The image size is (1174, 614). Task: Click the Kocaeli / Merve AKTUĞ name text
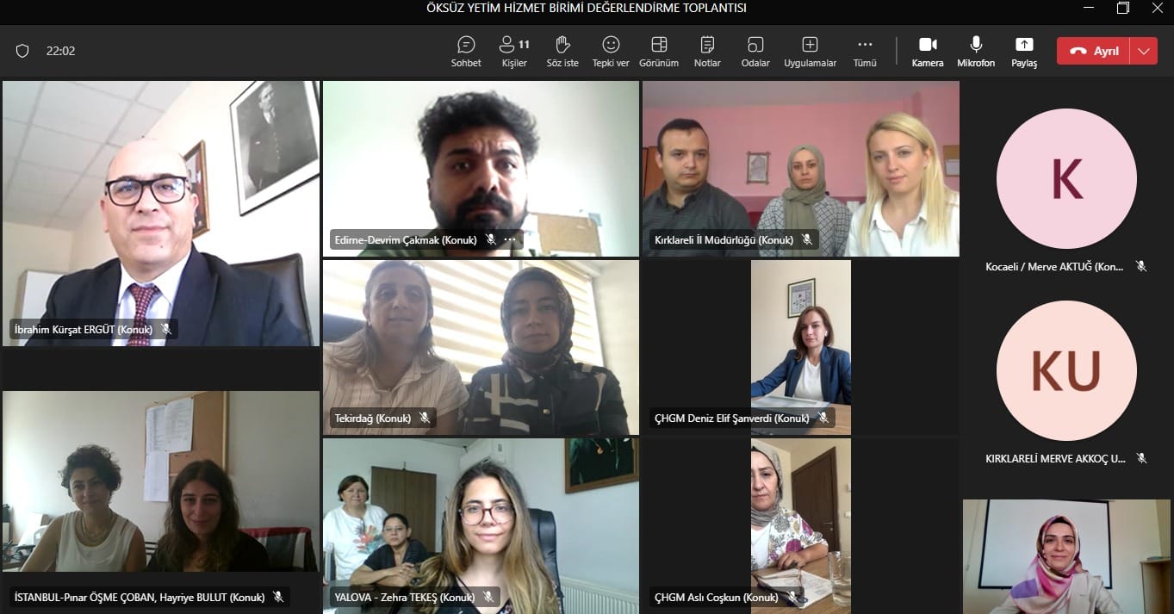coord(1054,266)
